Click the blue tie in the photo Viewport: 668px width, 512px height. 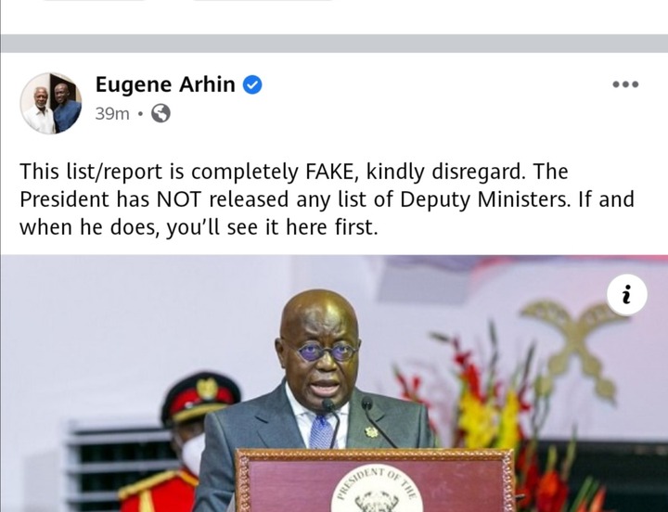pos(321,431)
